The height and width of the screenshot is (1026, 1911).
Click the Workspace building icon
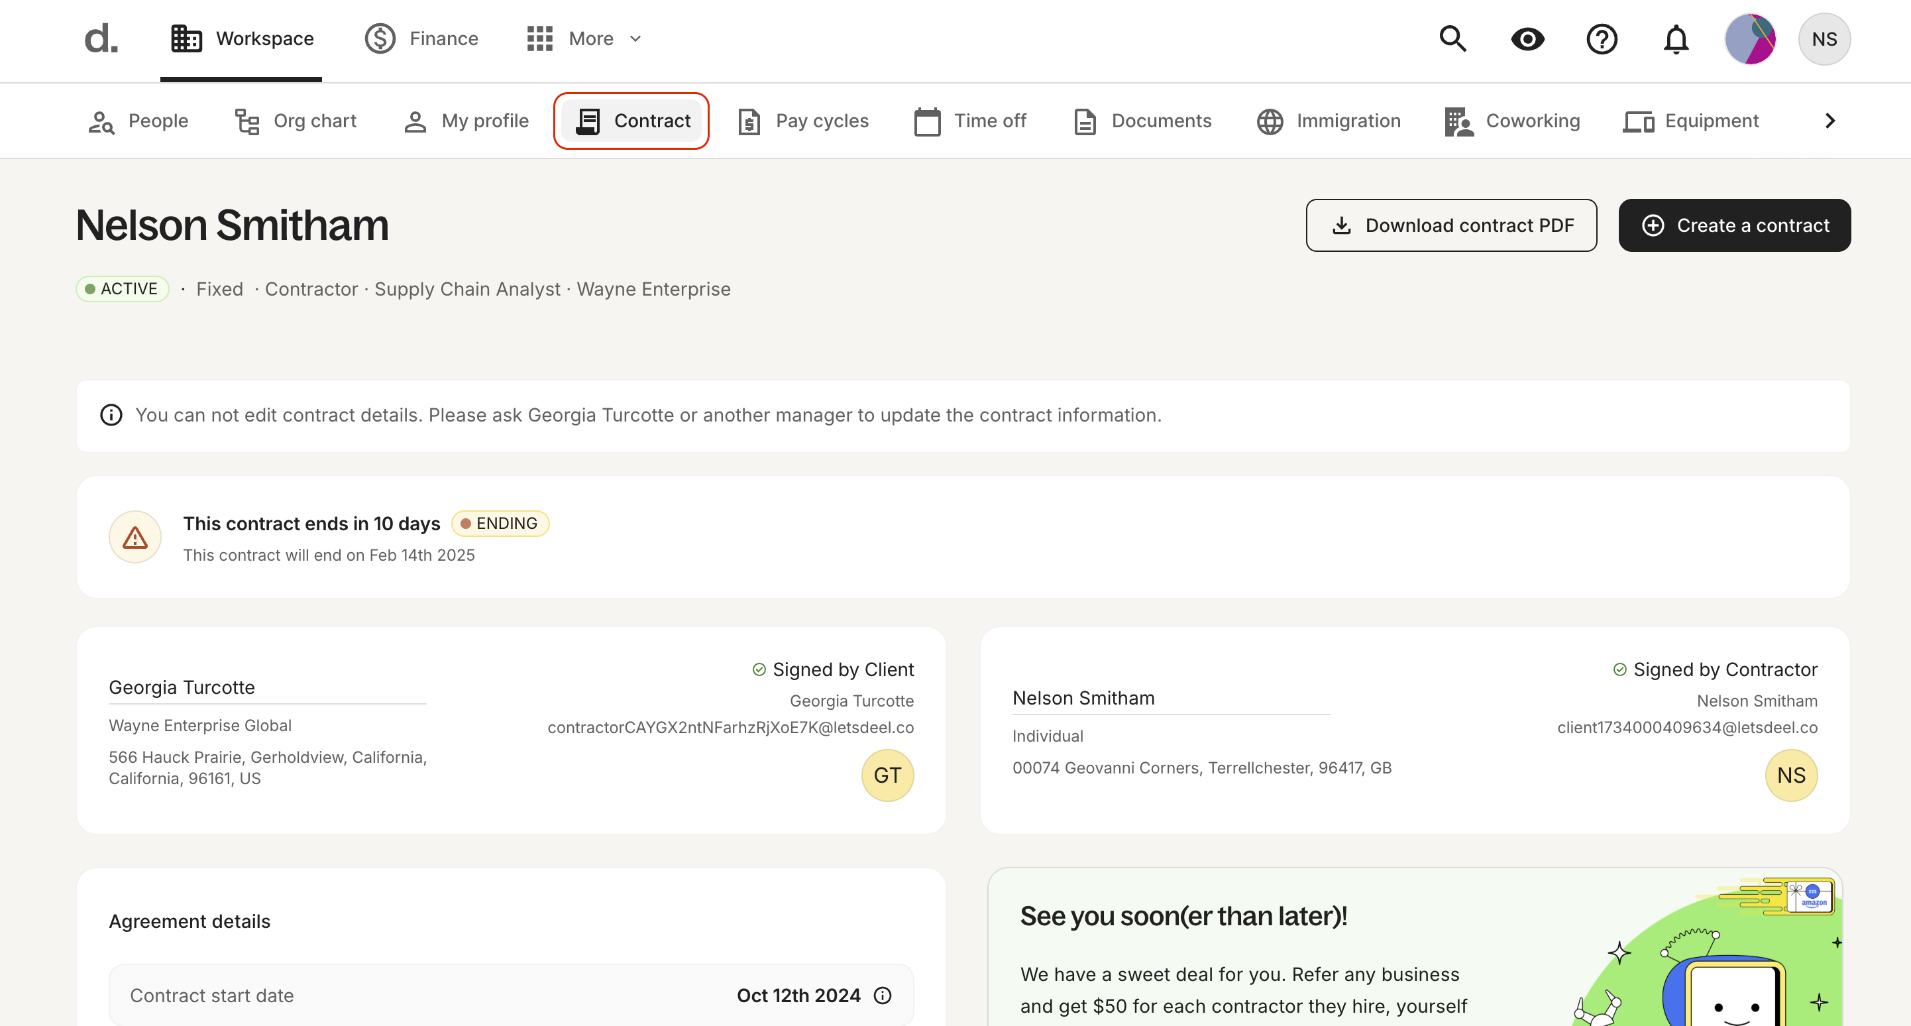point(186,38)
